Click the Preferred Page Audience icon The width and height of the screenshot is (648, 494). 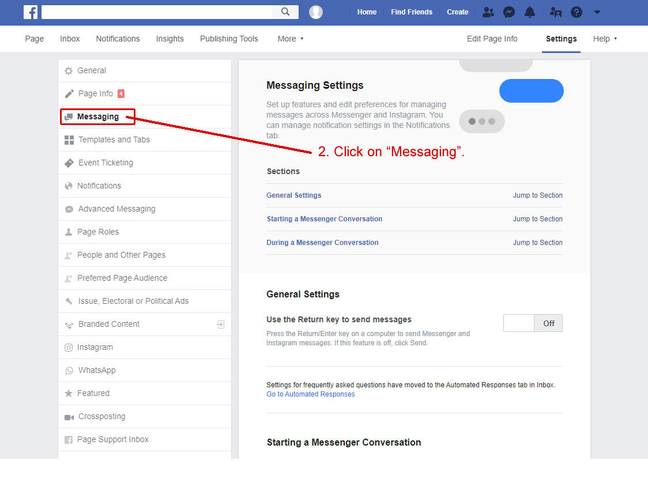coord(69,278)
